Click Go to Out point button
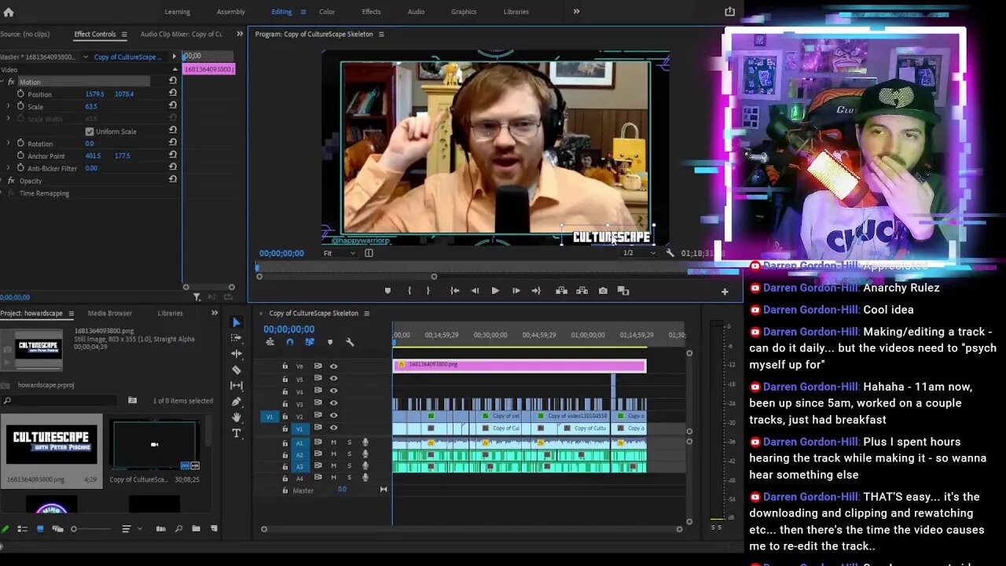 [x=536, y=291]
